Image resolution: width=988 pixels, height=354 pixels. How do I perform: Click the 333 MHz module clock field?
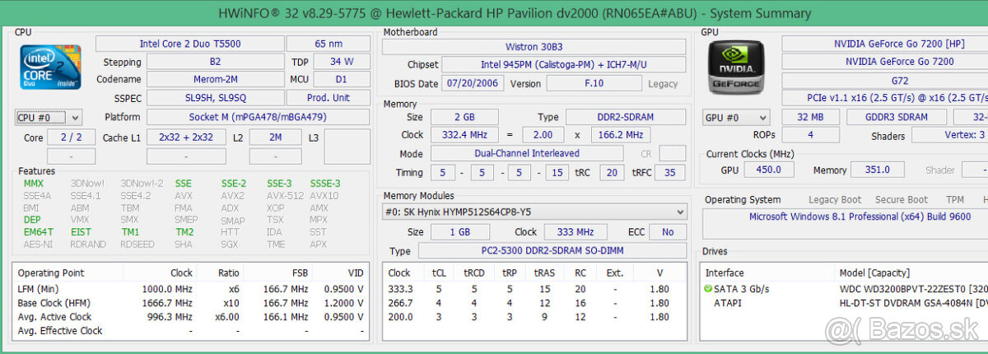pos(577,232)
